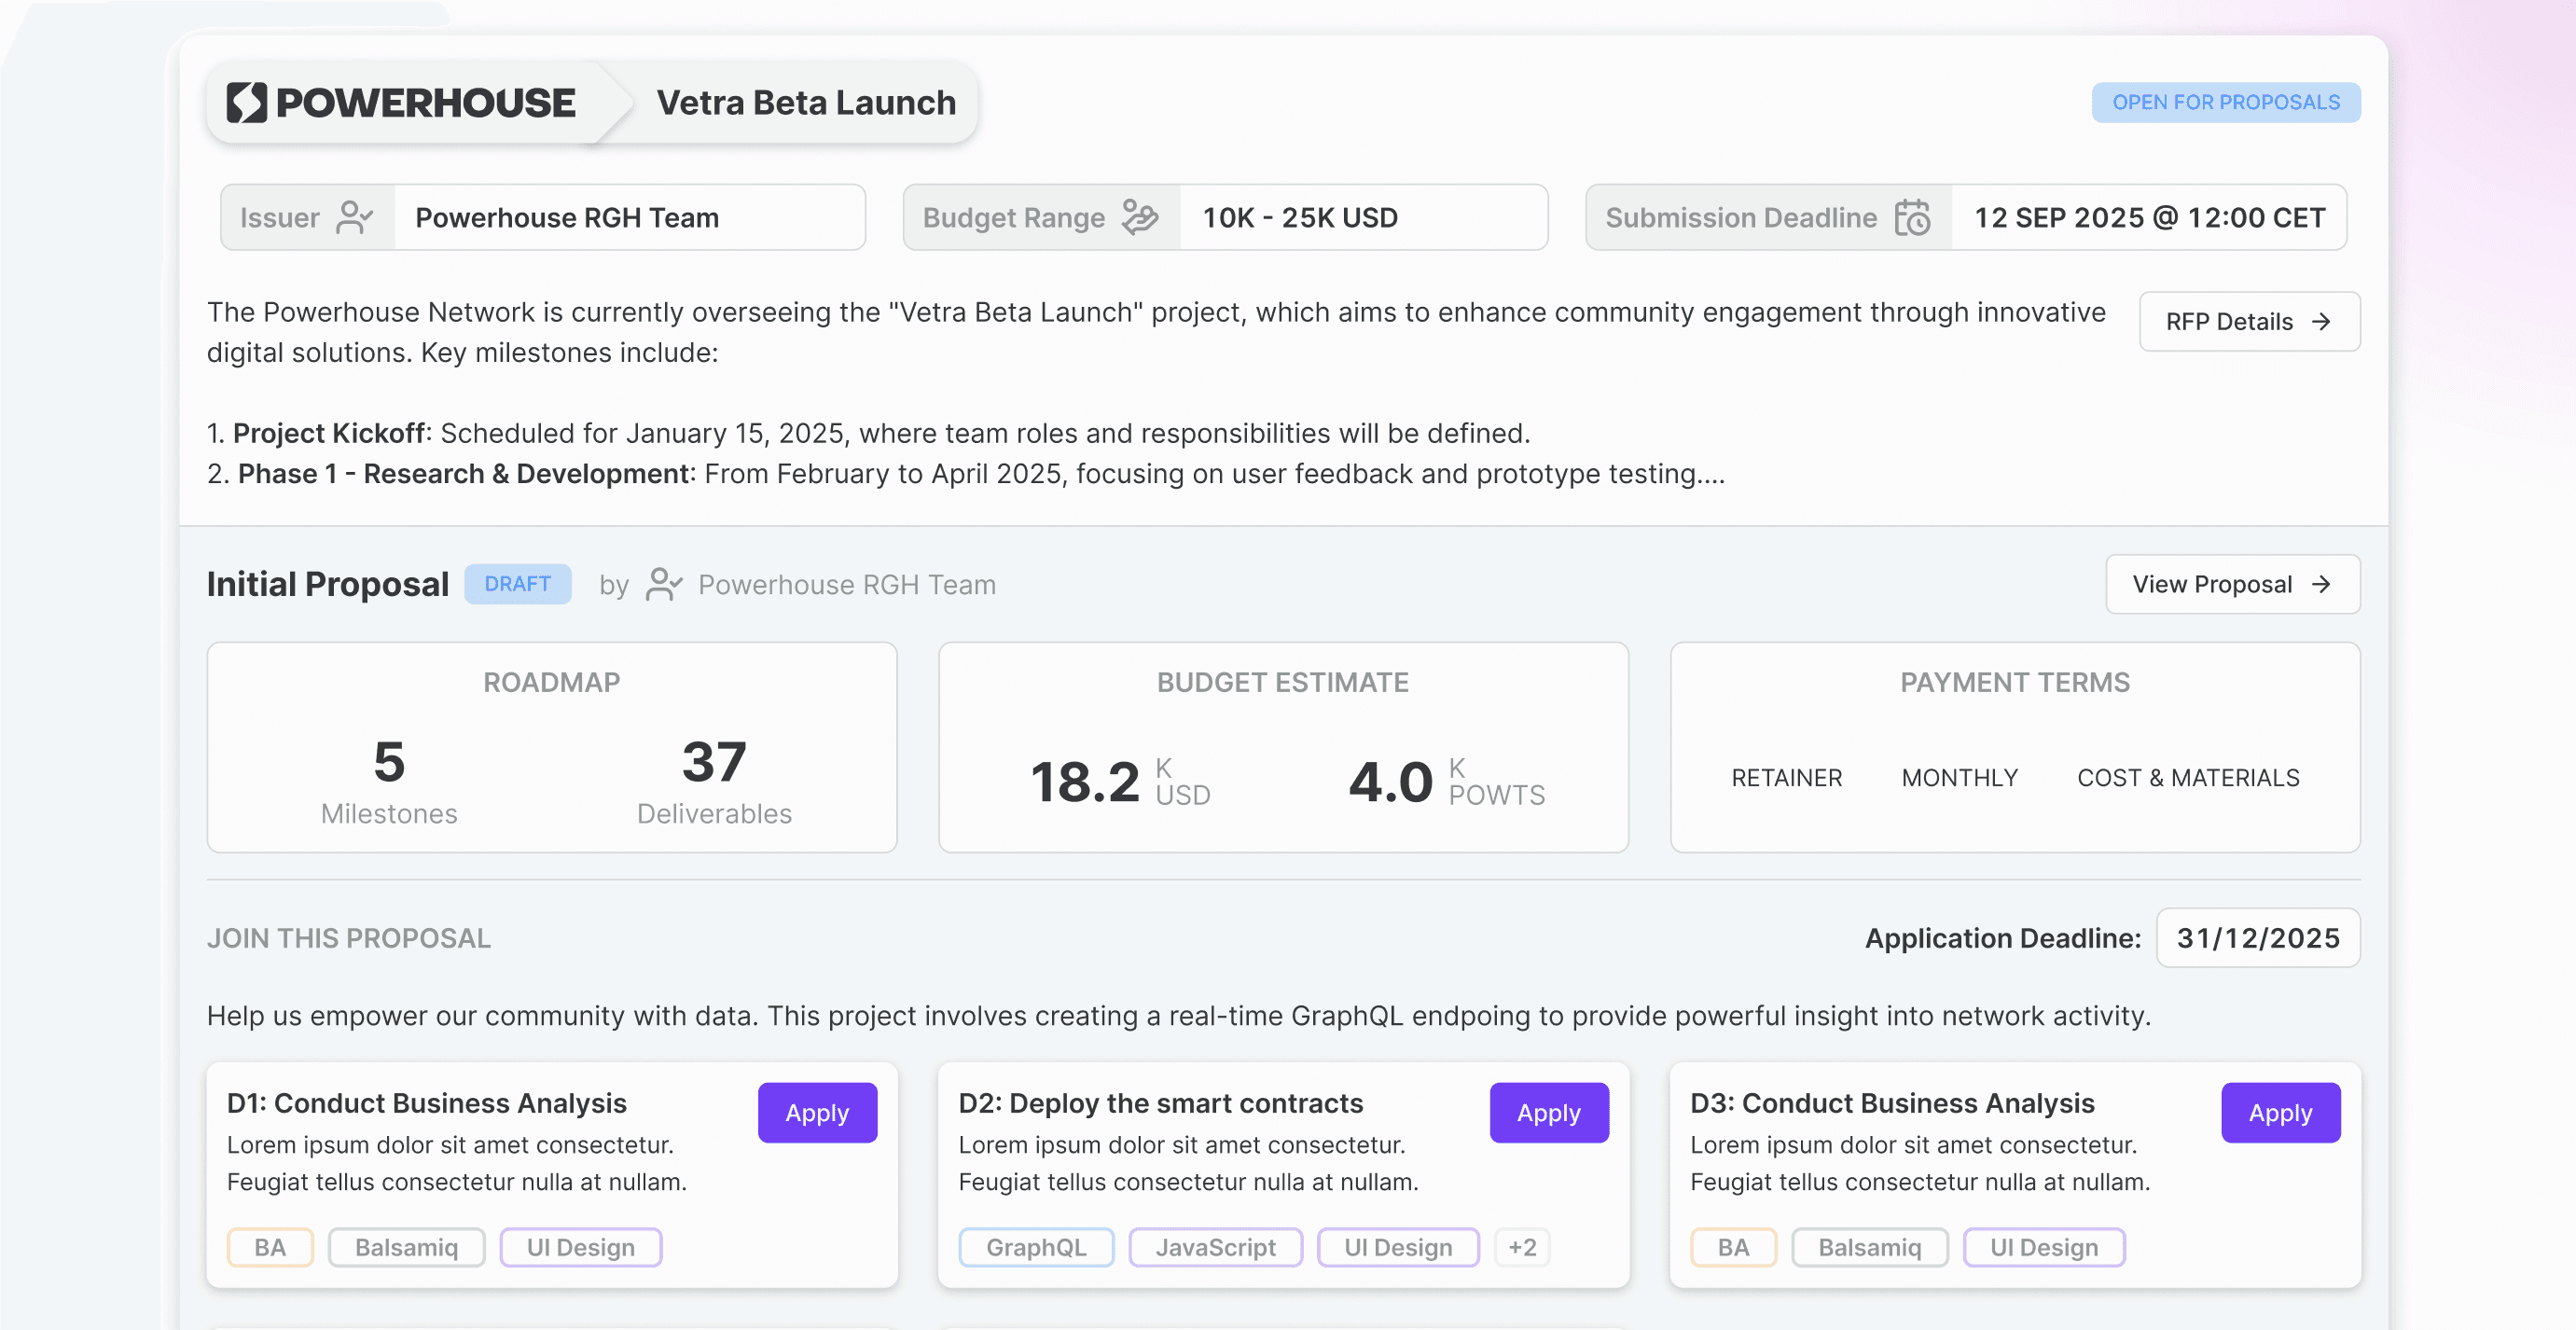Screen dimensions: 2576x1330
Task: Apply to D2 Deploy the smart contracts
Action: [x=1548, y=1112]
